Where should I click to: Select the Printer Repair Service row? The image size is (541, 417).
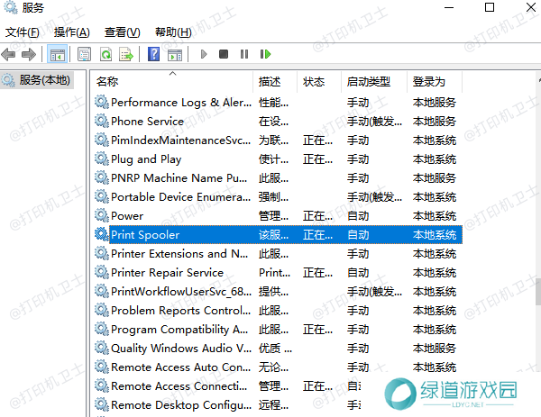[278, 273]
